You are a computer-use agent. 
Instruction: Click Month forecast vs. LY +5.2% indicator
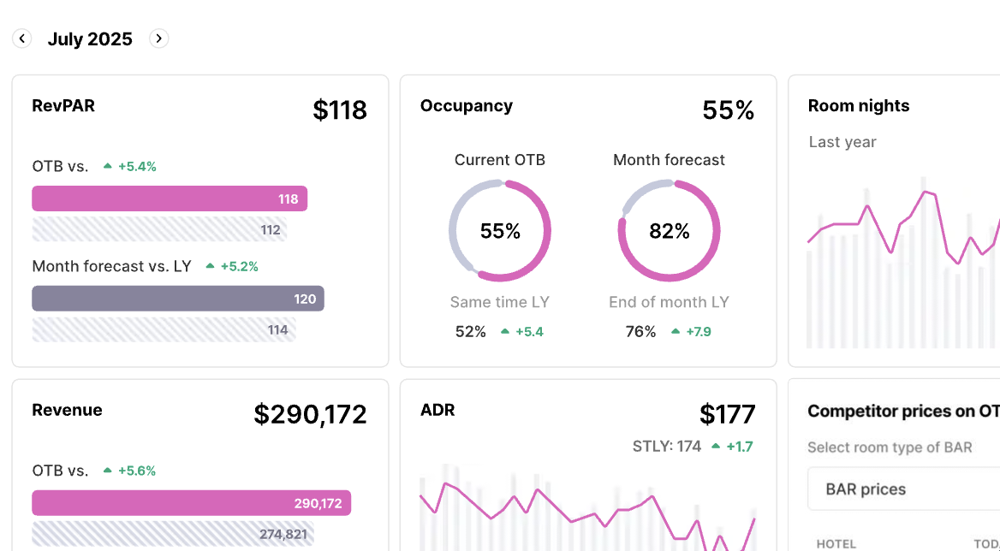232,266
